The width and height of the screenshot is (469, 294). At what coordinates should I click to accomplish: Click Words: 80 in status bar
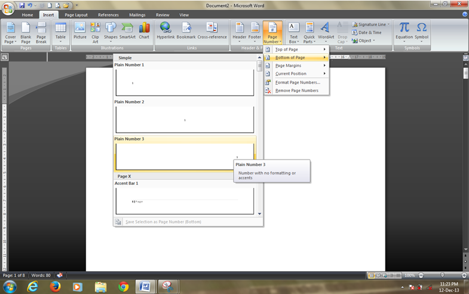(41, 275)
